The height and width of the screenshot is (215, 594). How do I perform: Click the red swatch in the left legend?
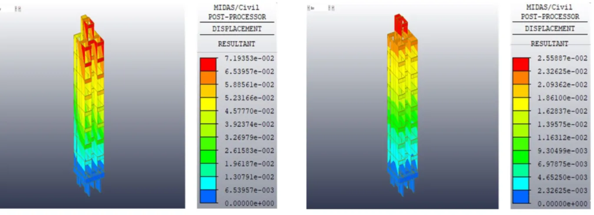[x=208, y=65]
